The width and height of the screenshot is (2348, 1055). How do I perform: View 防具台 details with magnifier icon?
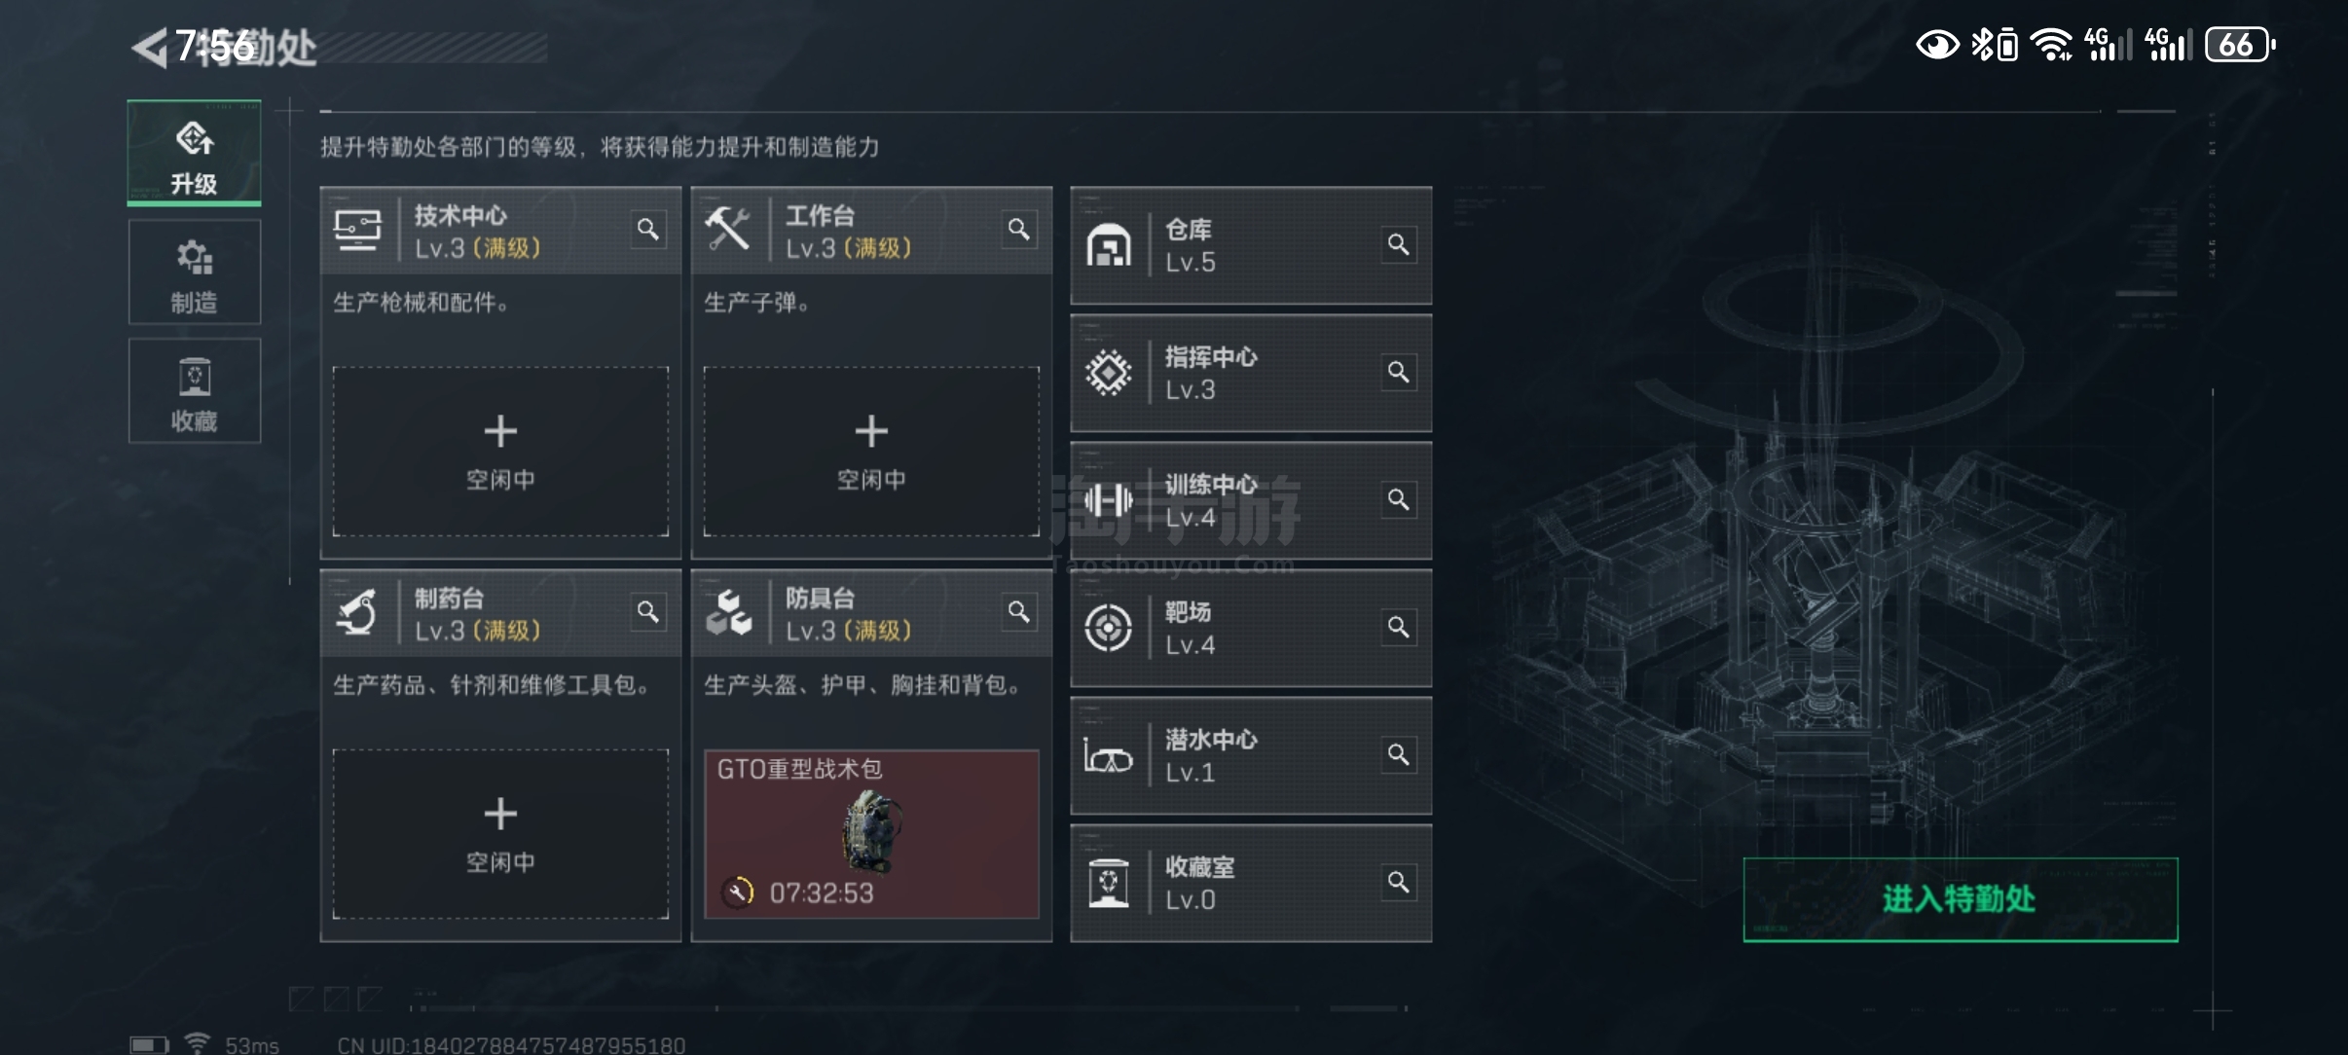coord(1019,612)
